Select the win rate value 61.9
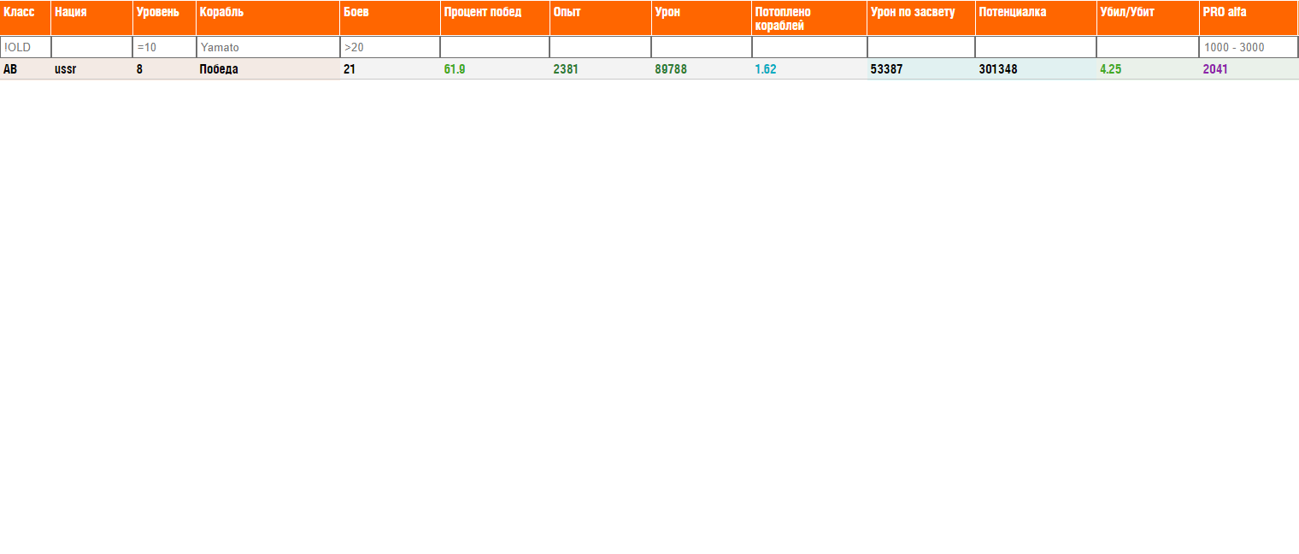 coord(455,69)
